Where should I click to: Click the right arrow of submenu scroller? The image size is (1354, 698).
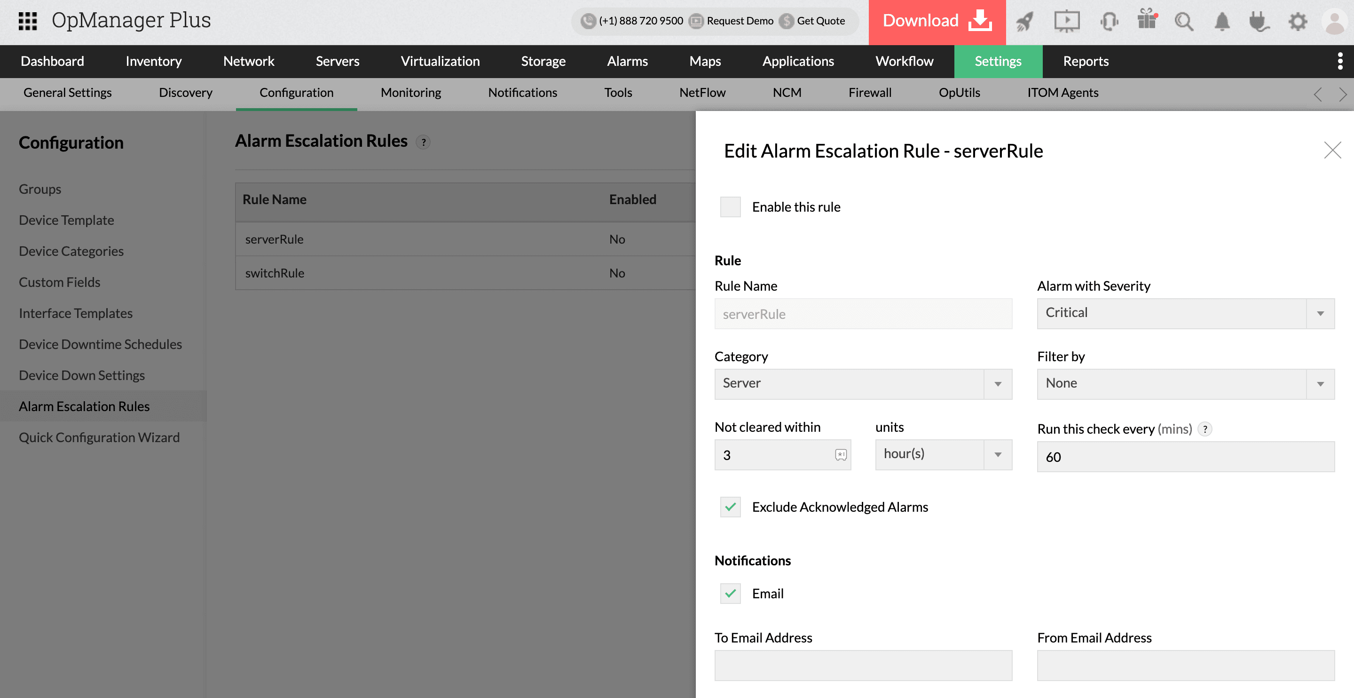(1342, 94)
